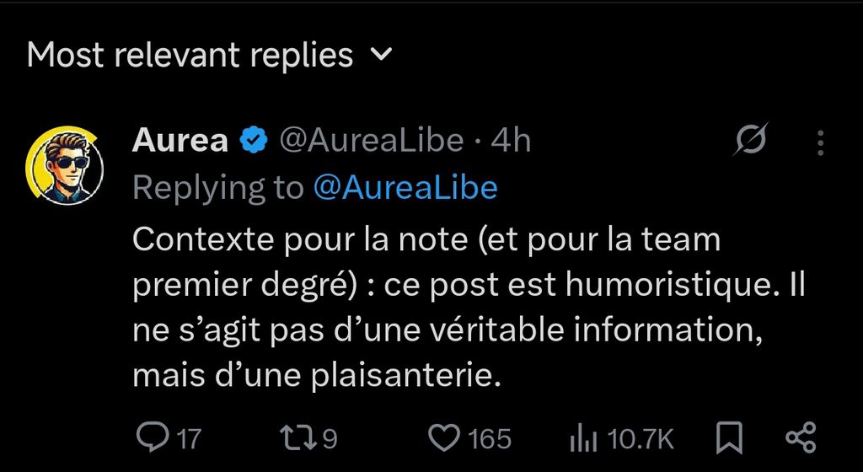Click the reply speech bubble icon
Screen dimensions: 863x472
tap(152, 437)
